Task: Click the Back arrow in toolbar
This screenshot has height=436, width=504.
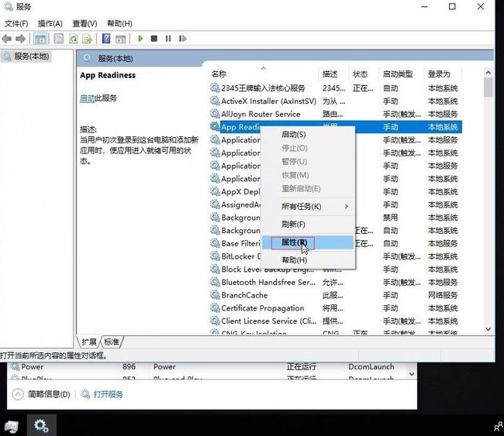Action: point(7,39)
